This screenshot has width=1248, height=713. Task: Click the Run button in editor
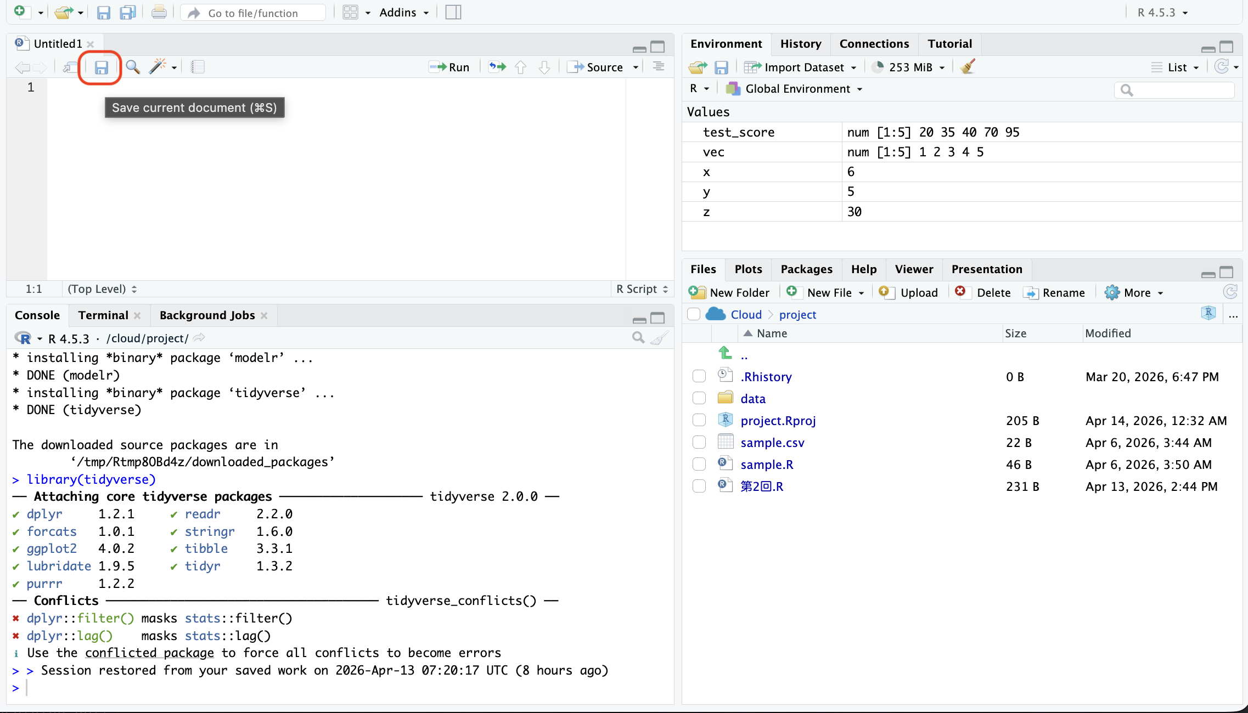pos(450,67)
